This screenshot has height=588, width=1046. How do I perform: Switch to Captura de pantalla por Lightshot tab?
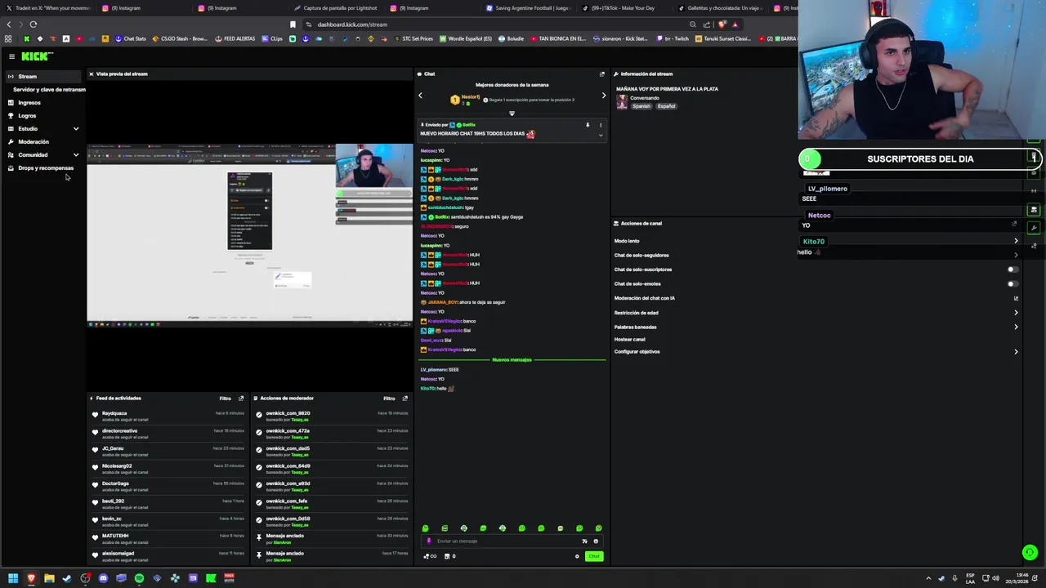(335, 8)
